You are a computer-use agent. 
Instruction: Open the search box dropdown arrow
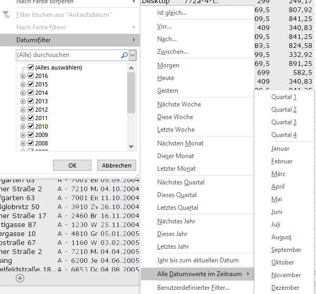tap(132, 55)
